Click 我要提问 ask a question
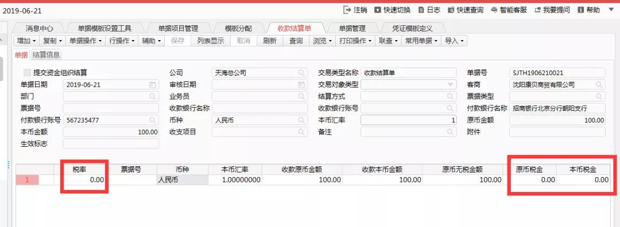Viewport: 620px width, 227px height. pyautogui.click(x=552, y=10)
